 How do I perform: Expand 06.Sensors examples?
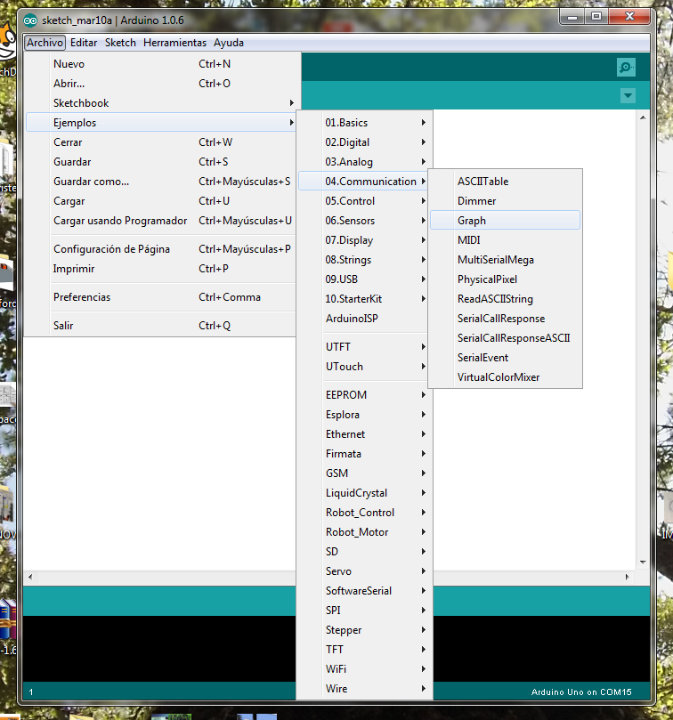click(x=364, y=221)
